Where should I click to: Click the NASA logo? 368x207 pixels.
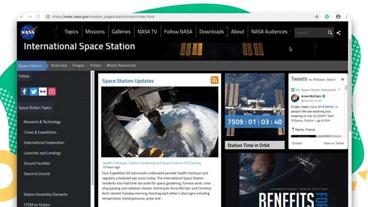(28, 32)
